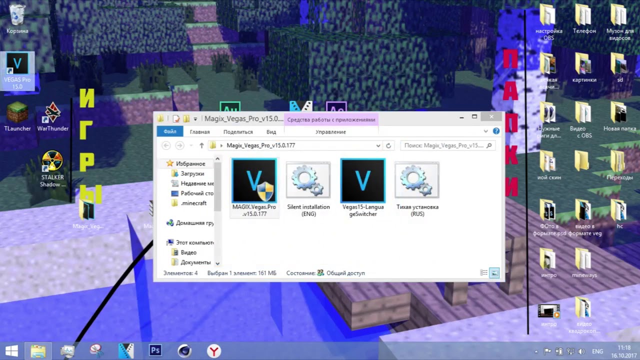Screen dimensions: 640x360
Task: Select Рабочий стол in the navigation pane
Action: click(192, 193)
